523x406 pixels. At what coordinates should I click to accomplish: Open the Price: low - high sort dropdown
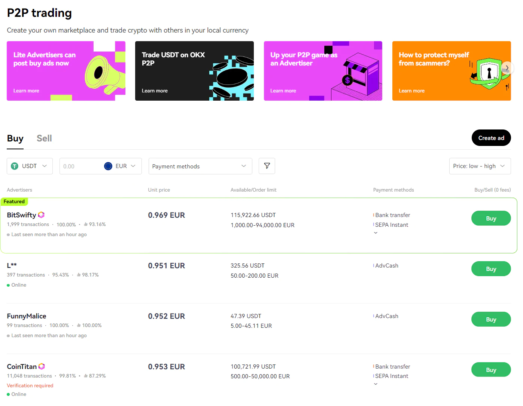pos(480,166)
